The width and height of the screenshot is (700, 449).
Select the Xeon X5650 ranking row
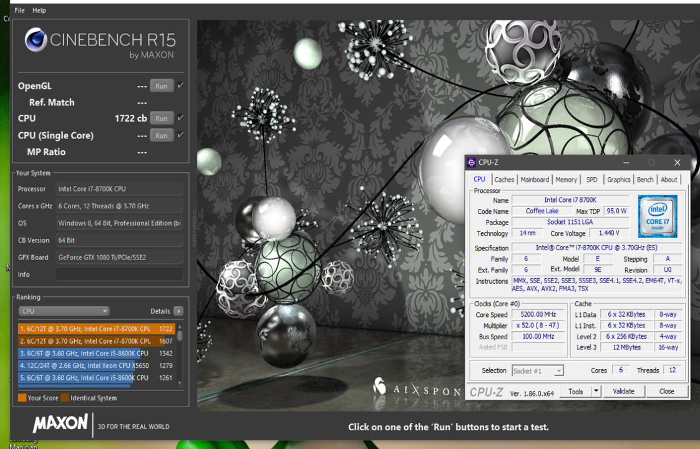click(x=97, y=365)
